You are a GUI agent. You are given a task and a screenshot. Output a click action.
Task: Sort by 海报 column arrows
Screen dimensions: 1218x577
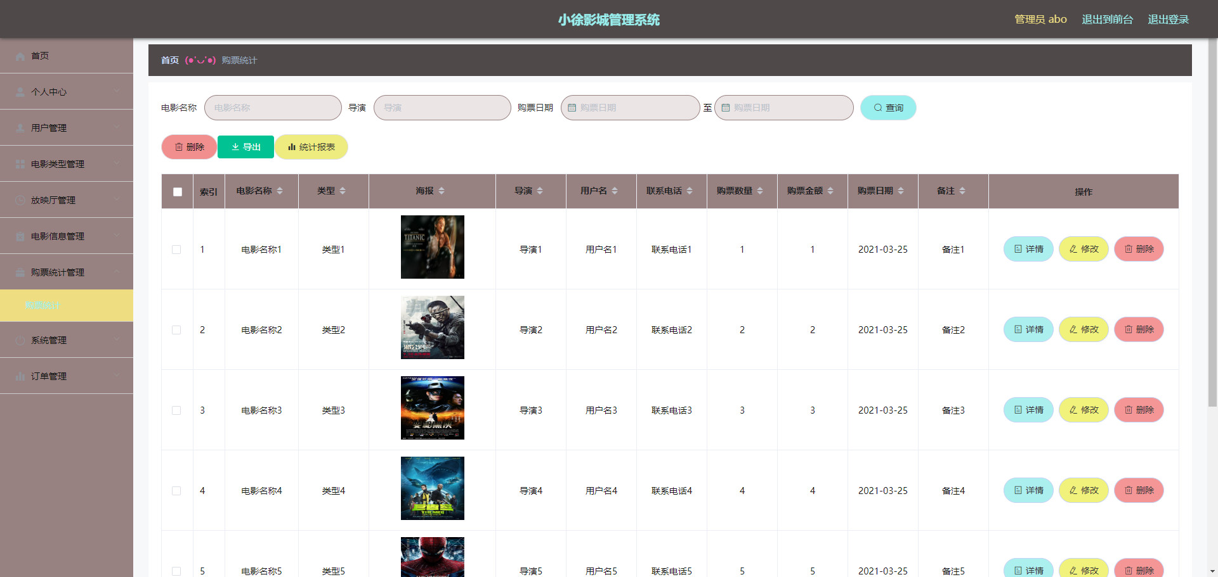click(x=442, y=191)
